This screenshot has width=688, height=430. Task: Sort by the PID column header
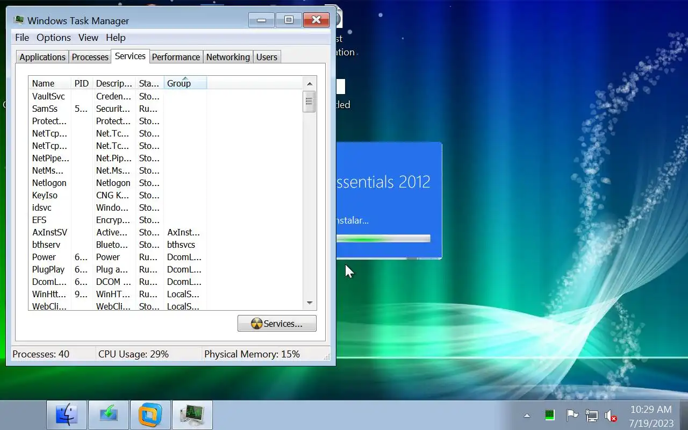point(82,83)
